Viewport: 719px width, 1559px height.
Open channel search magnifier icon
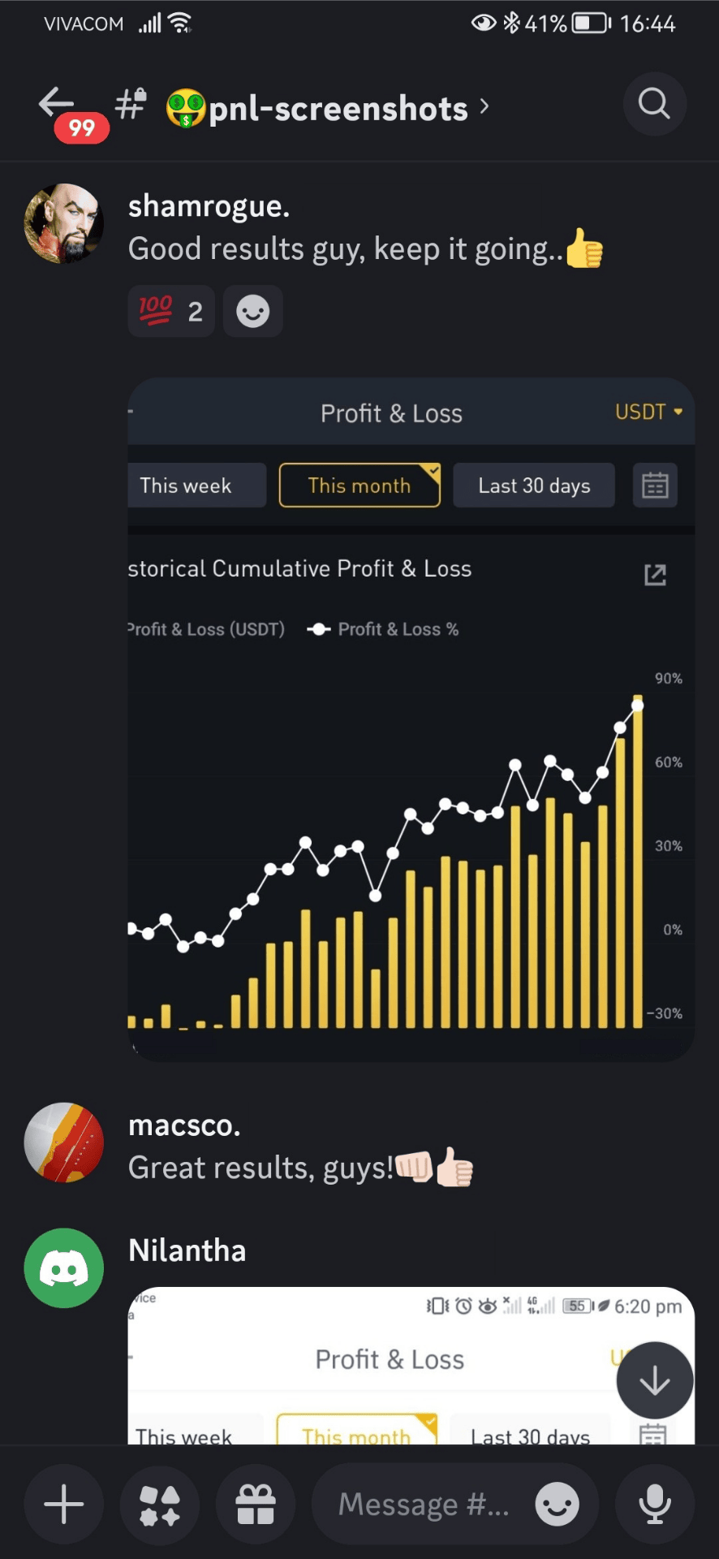654,104
